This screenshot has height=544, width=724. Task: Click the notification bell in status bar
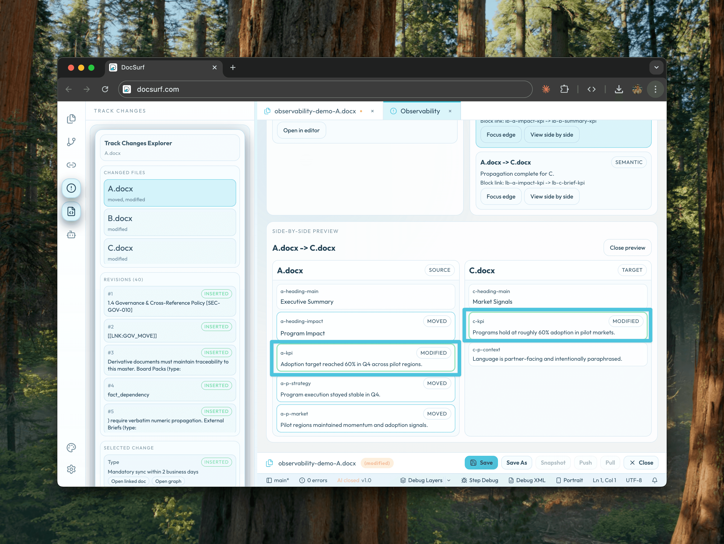pos(654,480)
